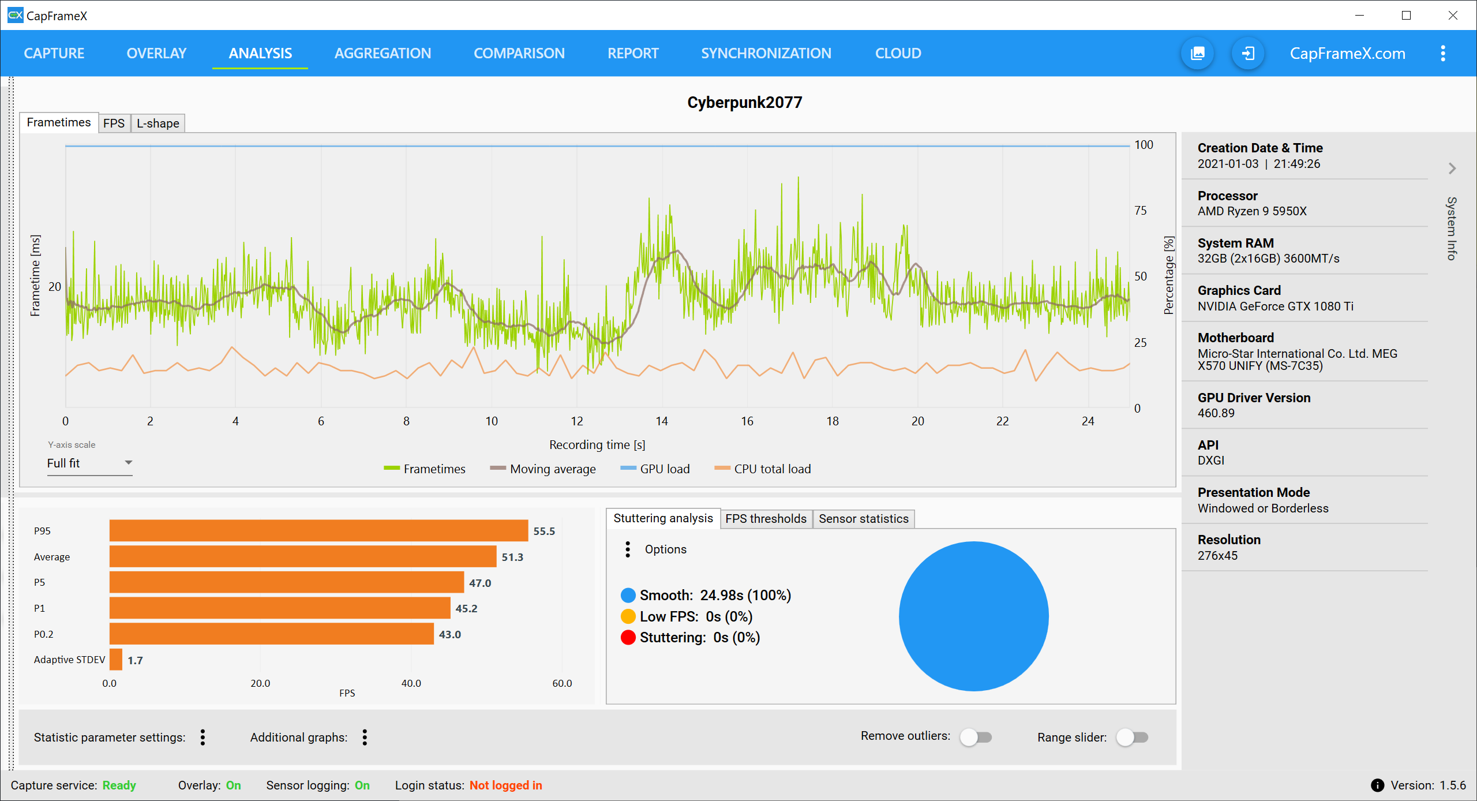Open the top-right three-dot application menu
Viewport: 1477px width, 801px height.
pos(1443,54)
